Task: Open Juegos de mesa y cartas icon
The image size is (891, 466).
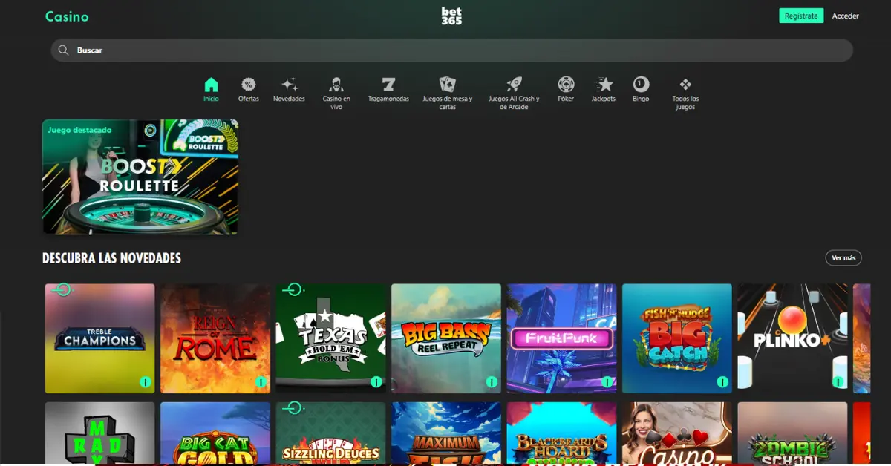Action: [447, 84]
